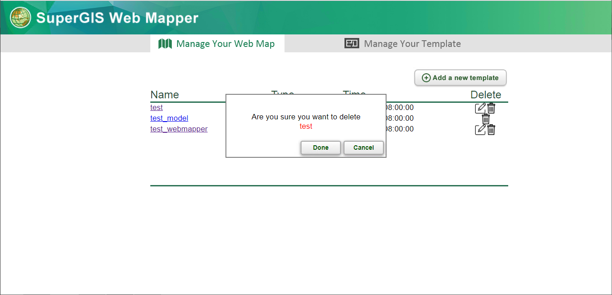This screenshot has width=612, height=295.
Task: Click the Name column header
Action: [165, 95]
